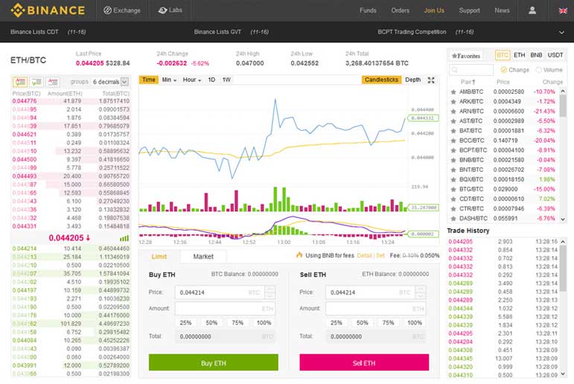574x384 pixels.
Task: Switch language via the UK flag icon
Action: tap(563, 10)
